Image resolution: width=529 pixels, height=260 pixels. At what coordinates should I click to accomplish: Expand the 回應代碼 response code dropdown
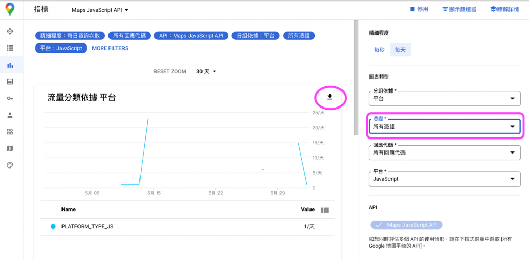tap(445, 152)
